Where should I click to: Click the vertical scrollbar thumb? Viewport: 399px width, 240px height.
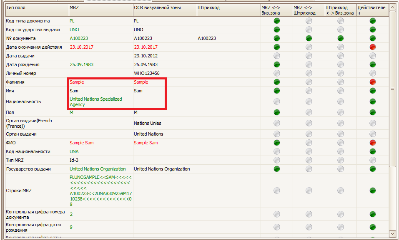pyautogui.click(x=392, y=89)
